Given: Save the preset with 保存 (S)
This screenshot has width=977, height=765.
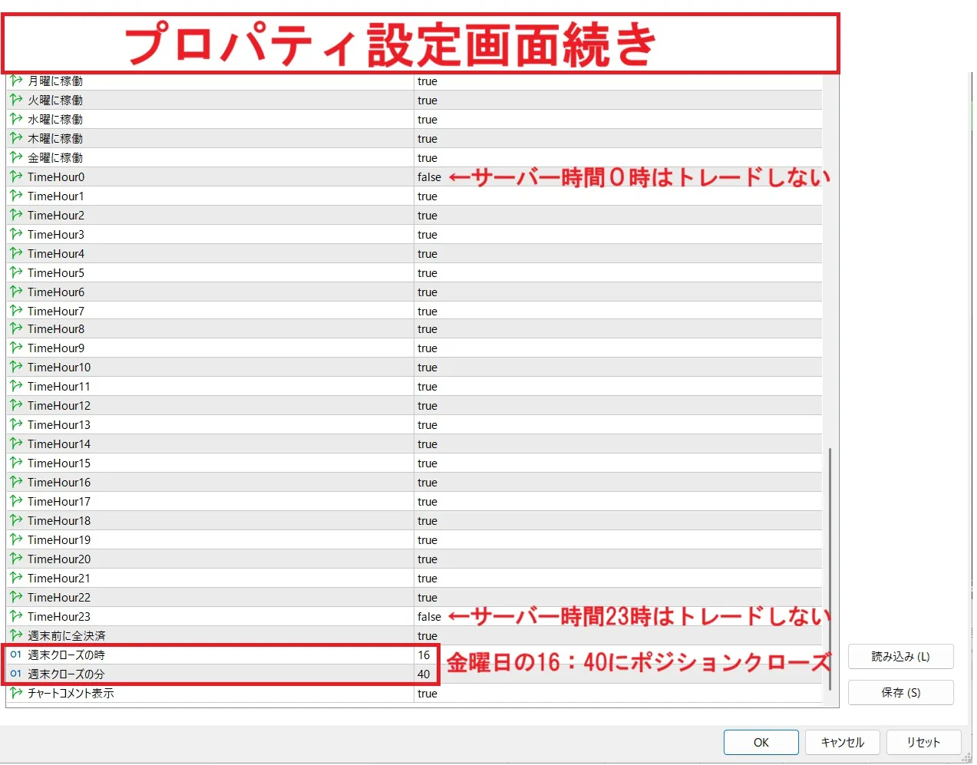Looking at the screenshot, I should [x=900, y=692].
